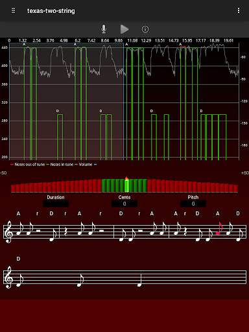The height and width of the screenshot is (332, 249).
Task: Open the hamburger navigation menu
Action: point(13,10)
